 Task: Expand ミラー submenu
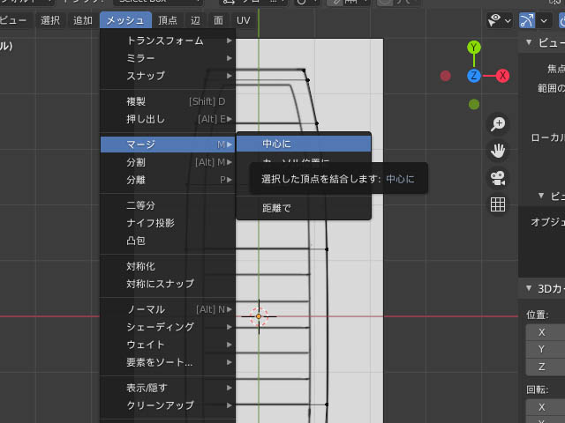tap(168, 58)
